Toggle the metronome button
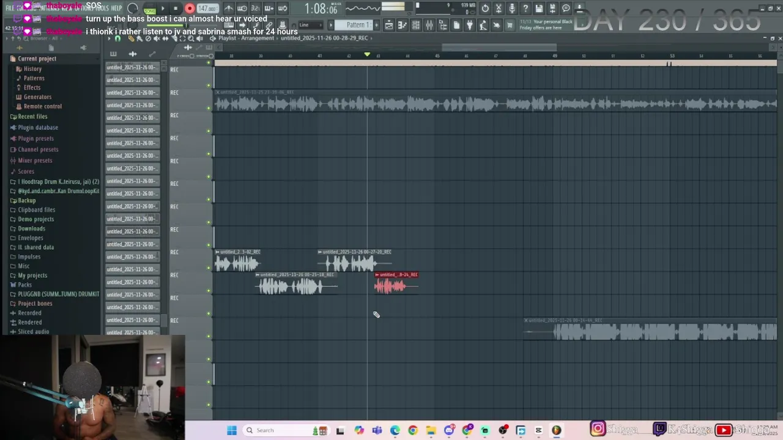The height and width of the screenshot is (440, 783). coord(229,9)
